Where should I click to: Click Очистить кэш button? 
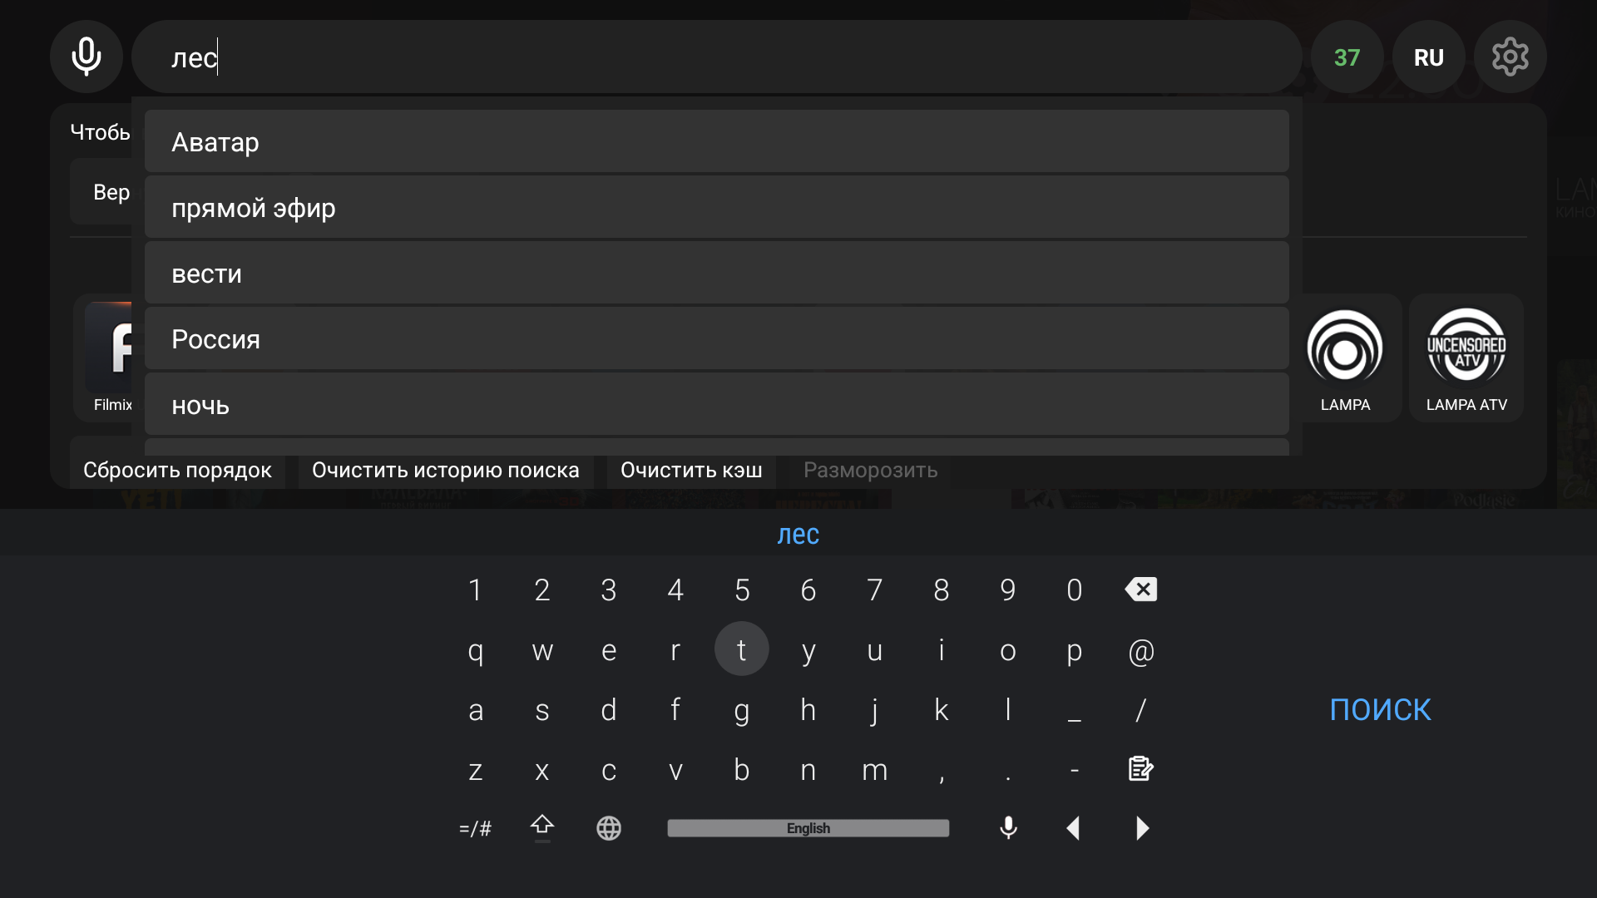pos(691,471)
